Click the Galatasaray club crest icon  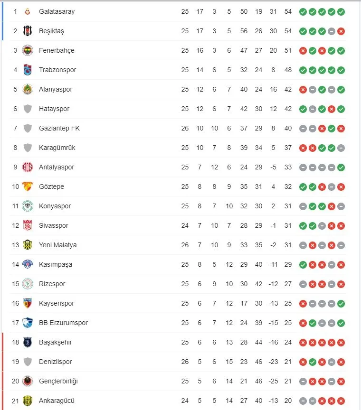pyautogui.click(x=28, y=11)
